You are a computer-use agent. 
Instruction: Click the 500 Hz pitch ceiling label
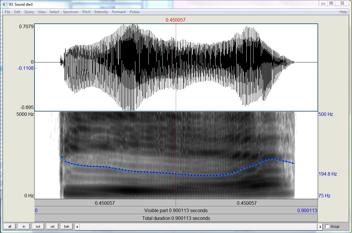pos(326,114)
